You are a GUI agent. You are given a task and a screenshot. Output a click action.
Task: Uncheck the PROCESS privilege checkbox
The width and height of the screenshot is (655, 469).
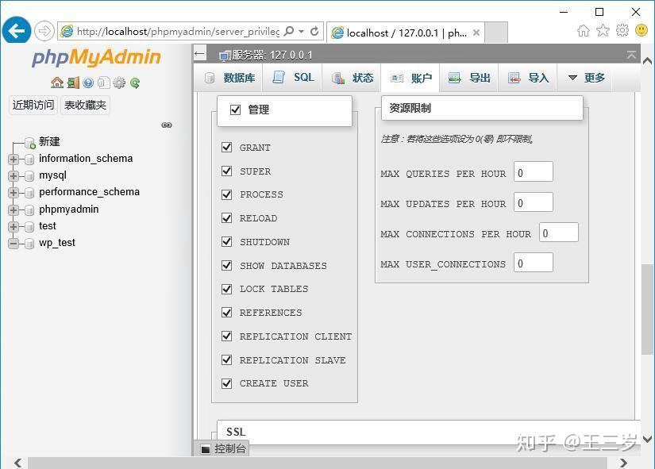coord(227,194)
